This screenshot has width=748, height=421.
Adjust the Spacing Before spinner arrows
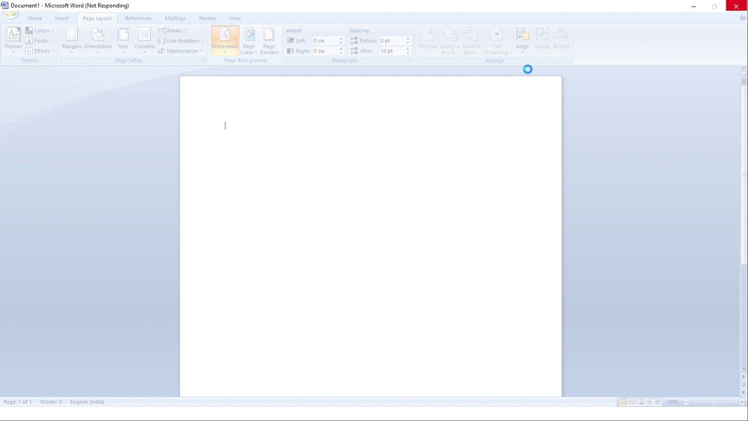coord(407,41)
